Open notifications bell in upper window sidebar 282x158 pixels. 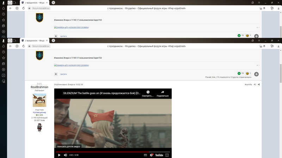4,8
